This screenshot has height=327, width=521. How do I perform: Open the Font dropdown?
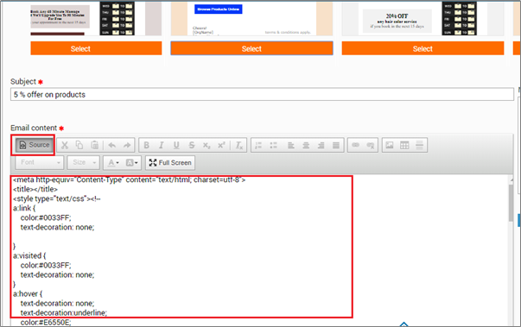point(40,162)
